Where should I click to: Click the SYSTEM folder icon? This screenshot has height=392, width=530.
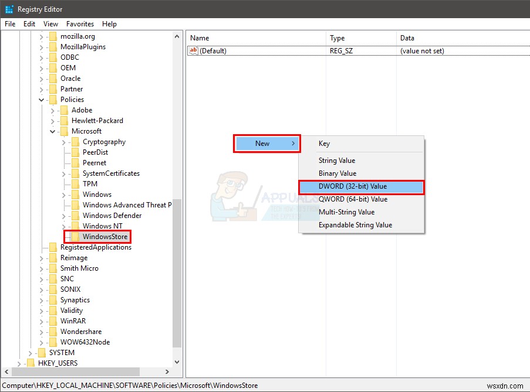pyautogui.click(x=42, y=353)
